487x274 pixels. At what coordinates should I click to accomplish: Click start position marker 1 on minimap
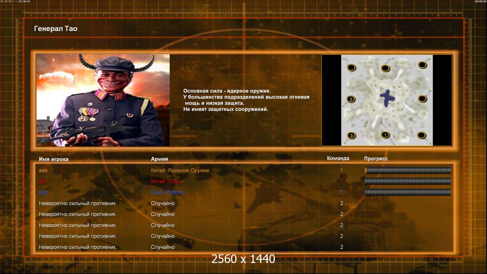coord(385,135)
